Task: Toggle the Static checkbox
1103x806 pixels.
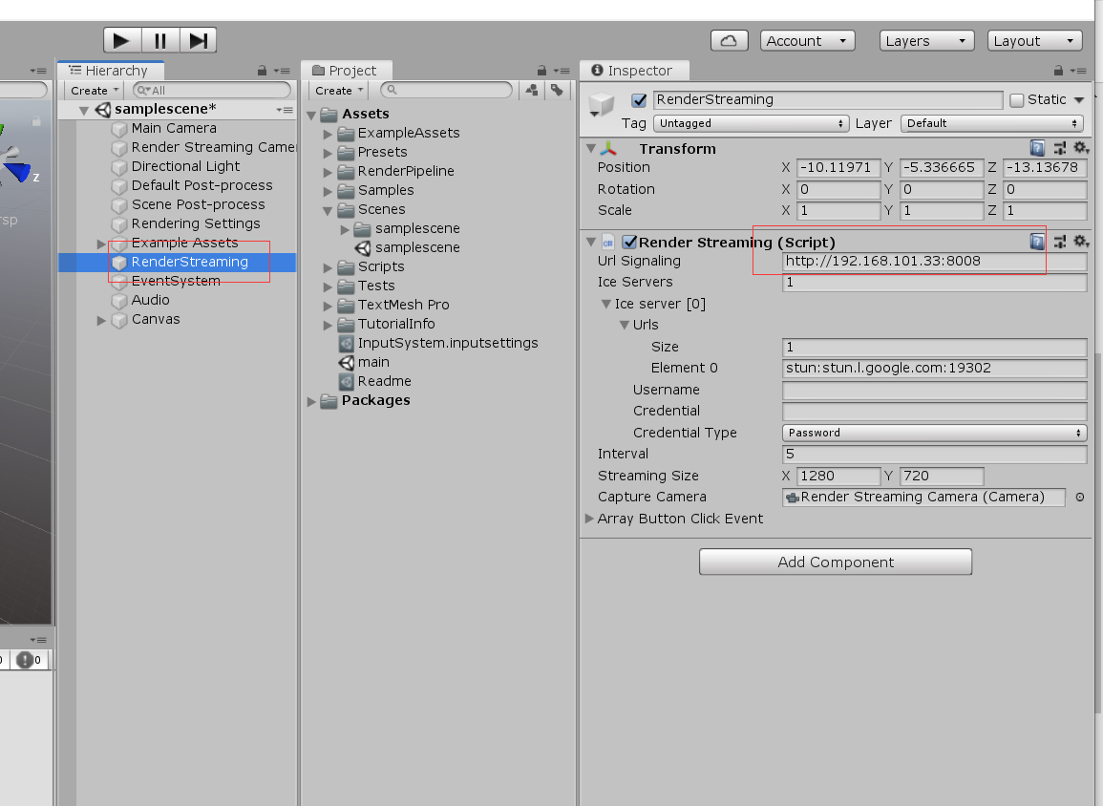Action: 1016,99
